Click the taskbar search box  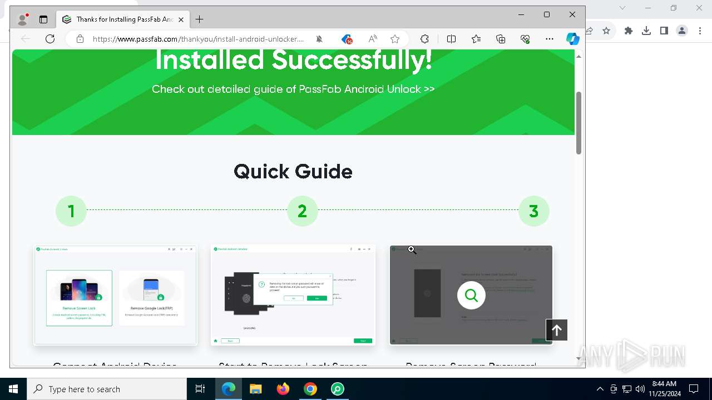107,389
